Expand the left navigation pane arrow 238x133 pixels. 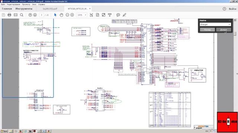click(x=1, y=74)
